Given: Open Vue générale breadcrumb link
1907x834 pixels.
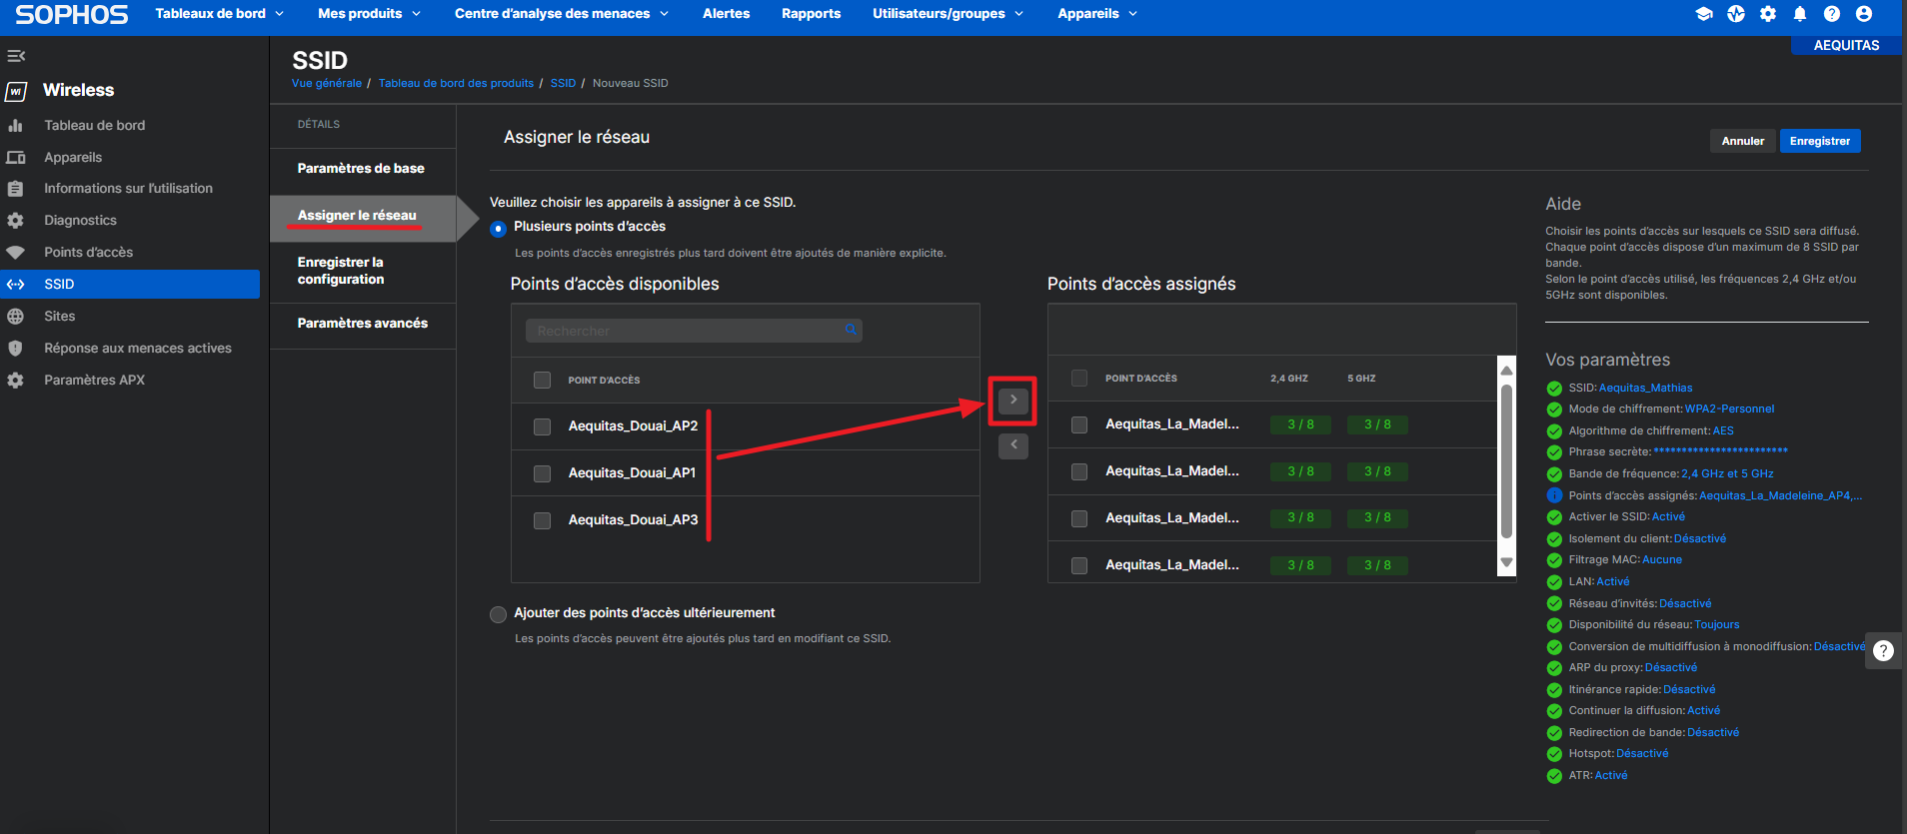Looking at the screenshot, I should click(x=327, y=84).
